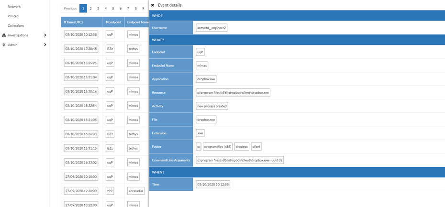Click BZz endpoint in the 17:28:45 row

pyautogui.click(x=110, y=49)
